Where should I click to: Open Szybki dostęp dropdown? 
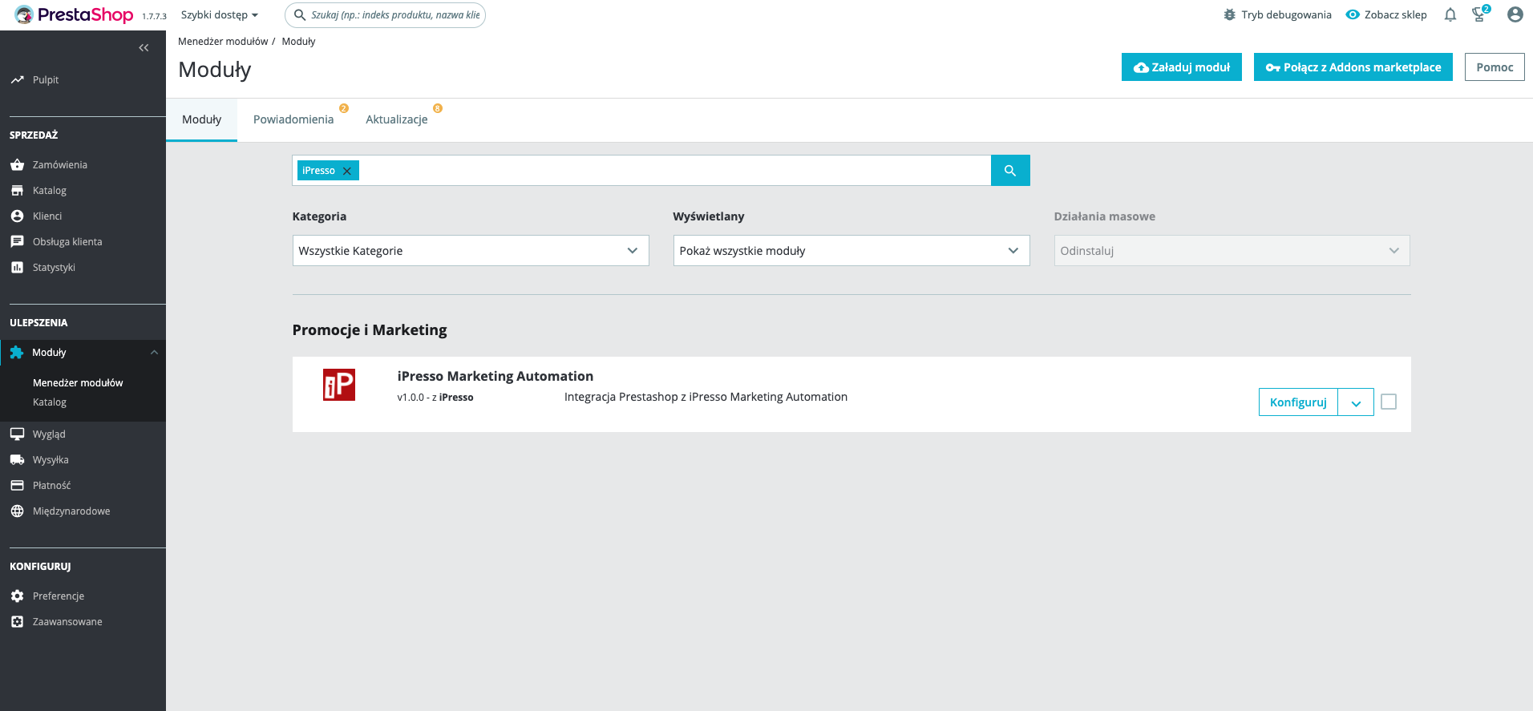220,14
